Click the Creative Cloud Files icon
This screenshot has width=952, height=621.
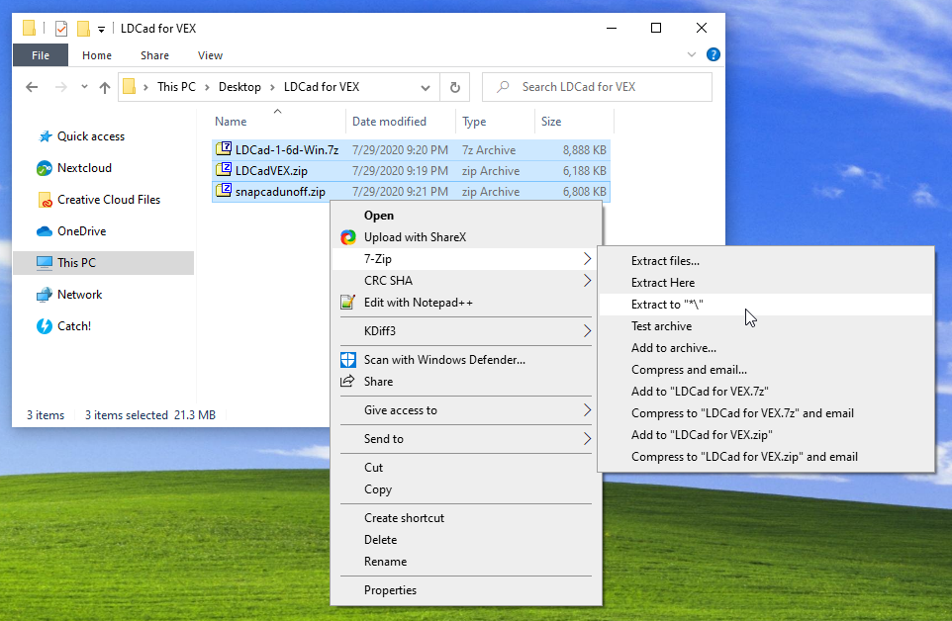45,200
